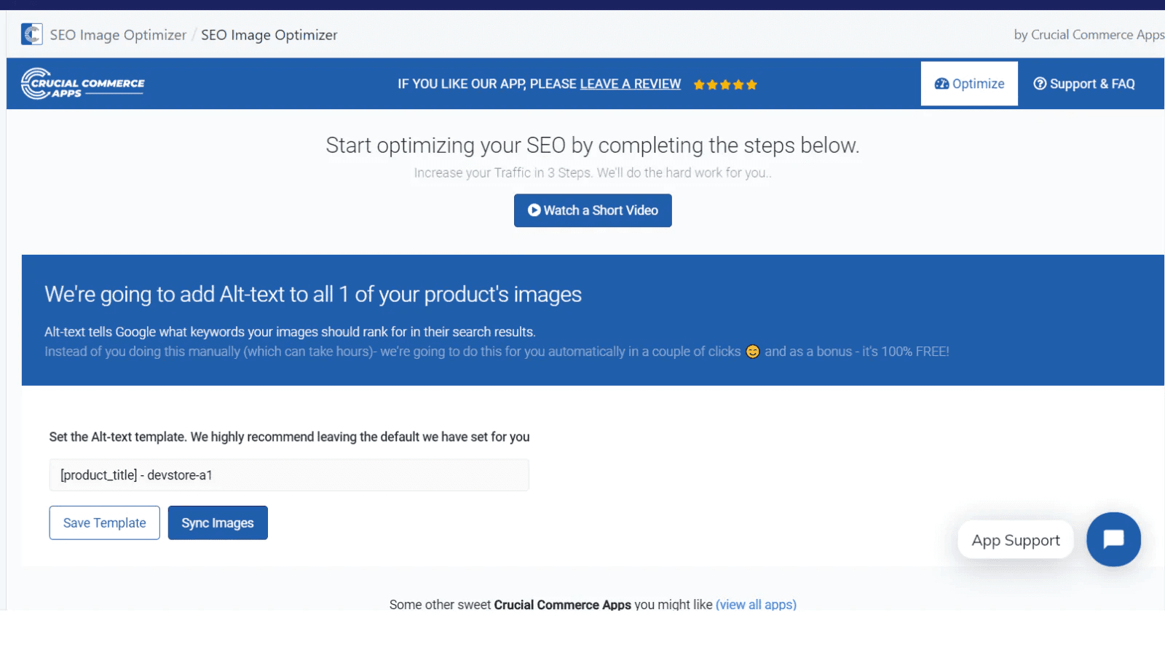The image size is (1165, 655).
Task: Open the chat bubble App Support icon
Action: 1113,539
